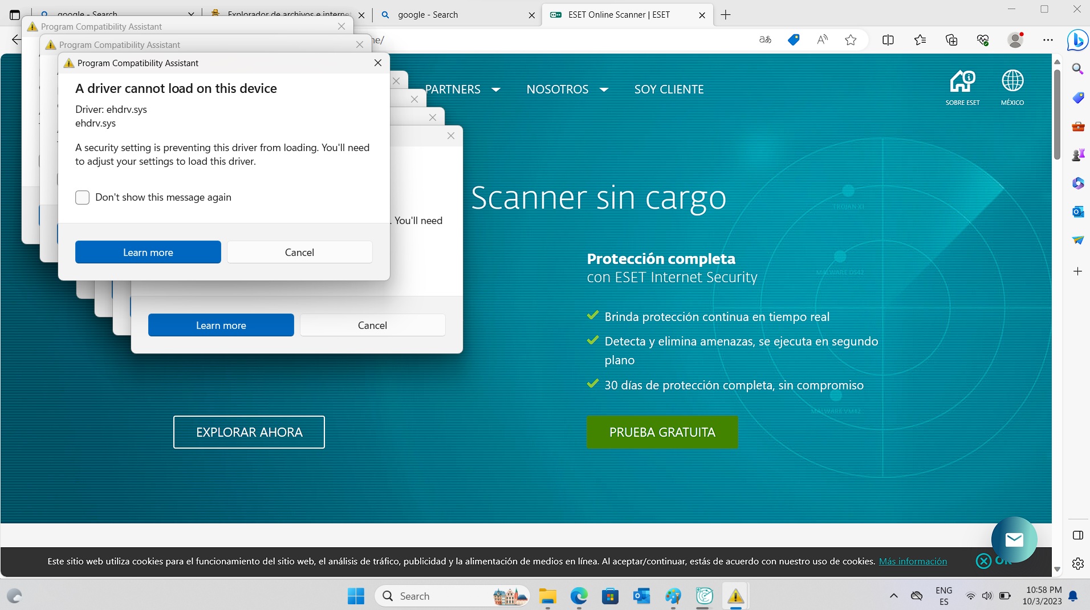Open Edge tab actions menu icon
This screenshot has height=610, width=1090.
[x=15, y=15]
